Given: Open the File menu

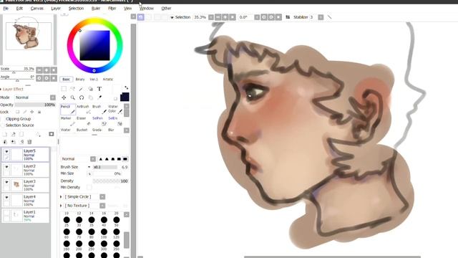Looking at the screenshot, I should [6, 9].
